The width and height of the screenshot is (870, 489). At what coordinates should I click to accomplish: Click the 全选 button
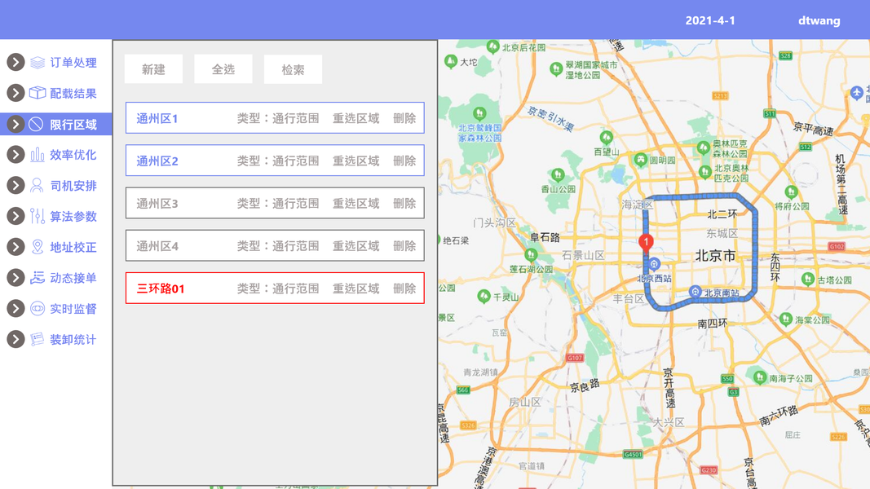[223, 69]
